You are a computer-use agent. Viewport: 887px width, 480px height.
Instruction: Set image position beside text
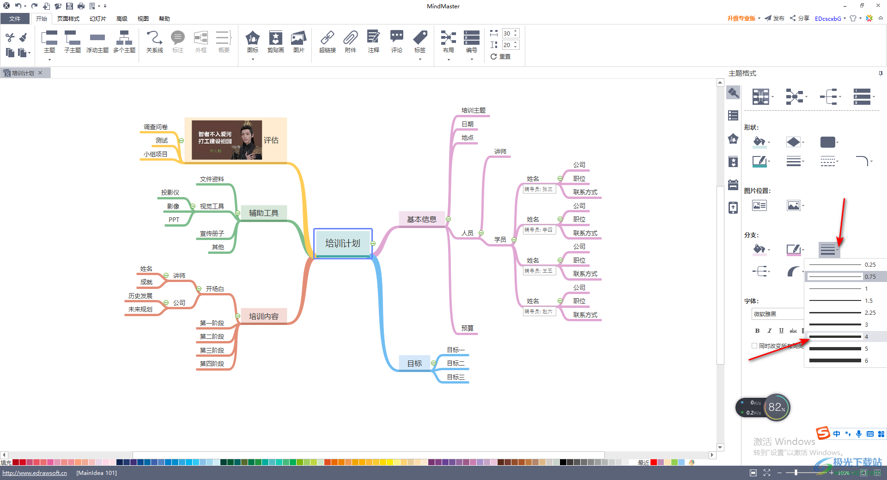759,205
